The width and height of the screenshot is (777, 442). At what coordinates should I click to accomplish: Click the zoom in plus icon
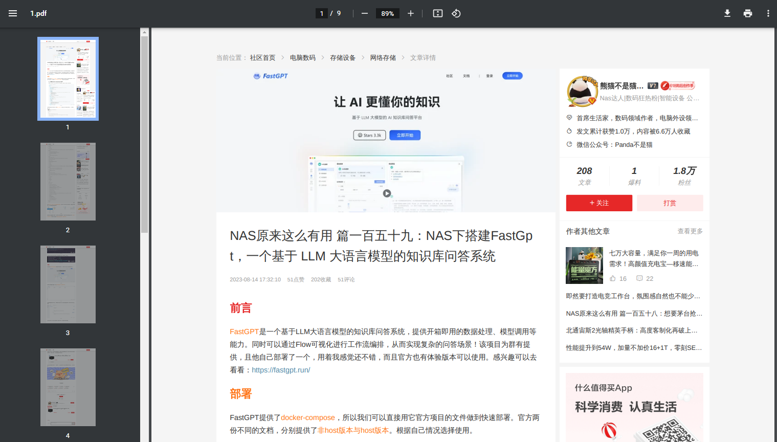[410, 13]
